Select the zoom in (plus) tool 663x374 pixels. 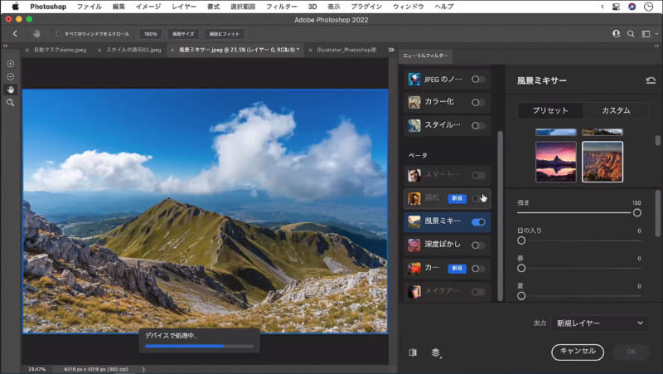coord(10,64)
